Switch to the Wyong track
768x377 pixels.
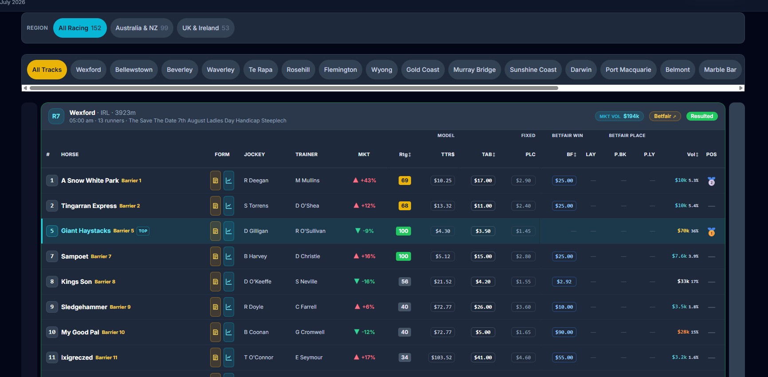coord(382,70)
